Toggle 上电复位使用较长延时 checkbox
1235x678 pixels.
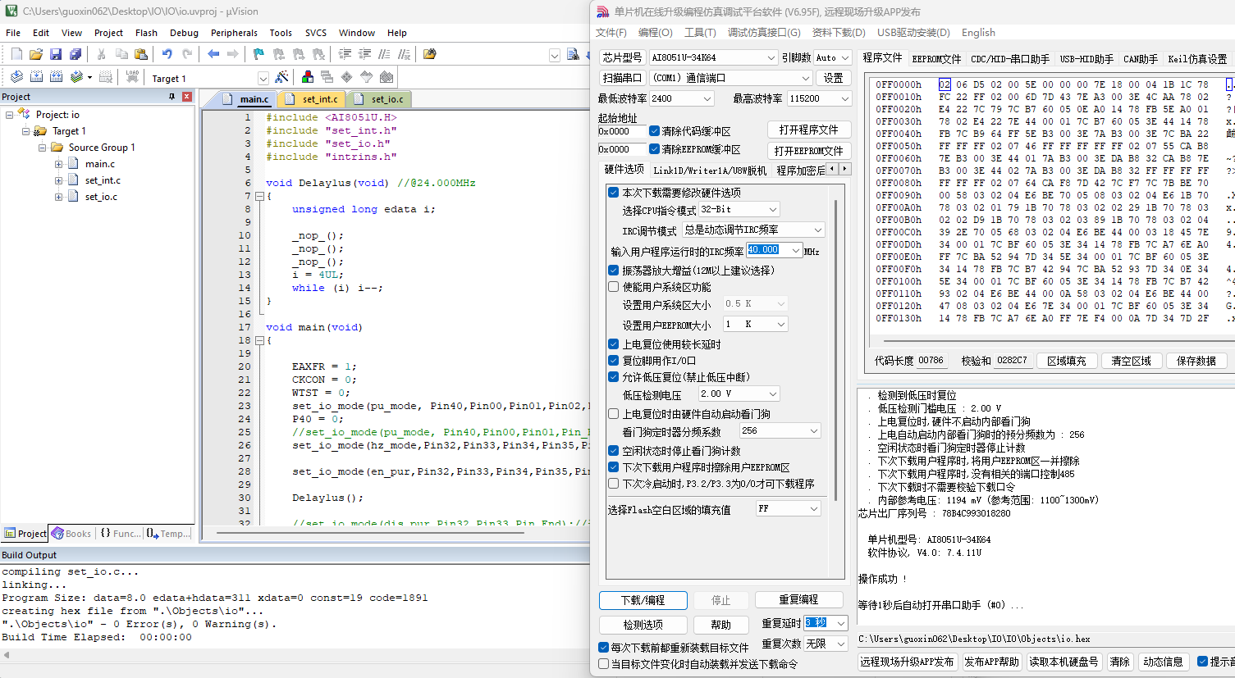613,344
